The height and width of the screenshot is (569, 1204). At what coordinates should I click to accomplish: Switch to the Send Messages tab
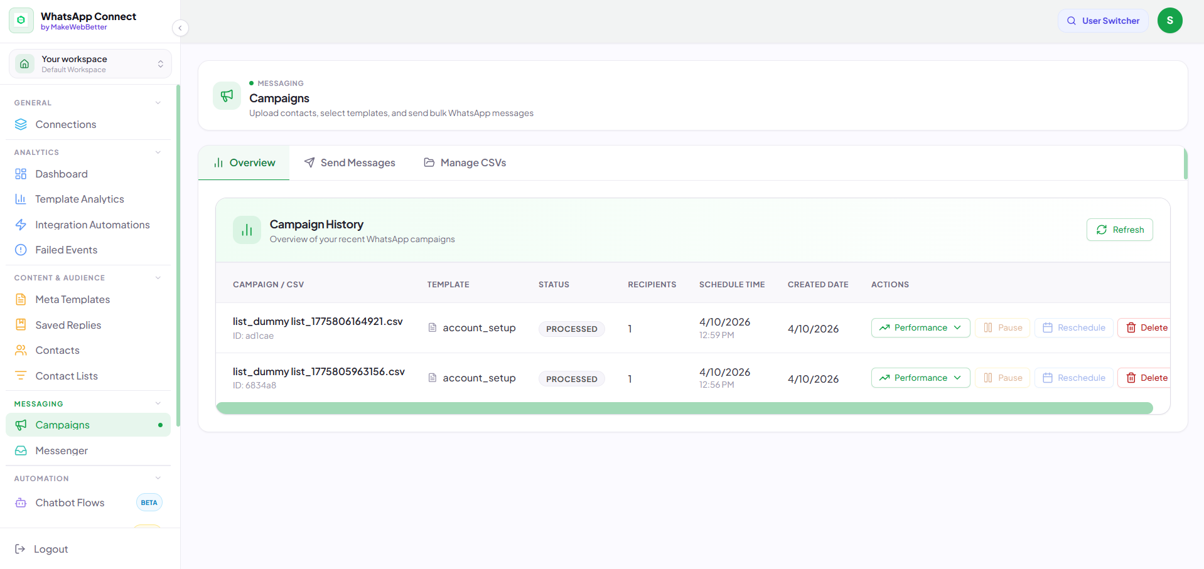(x=350, y=162)
